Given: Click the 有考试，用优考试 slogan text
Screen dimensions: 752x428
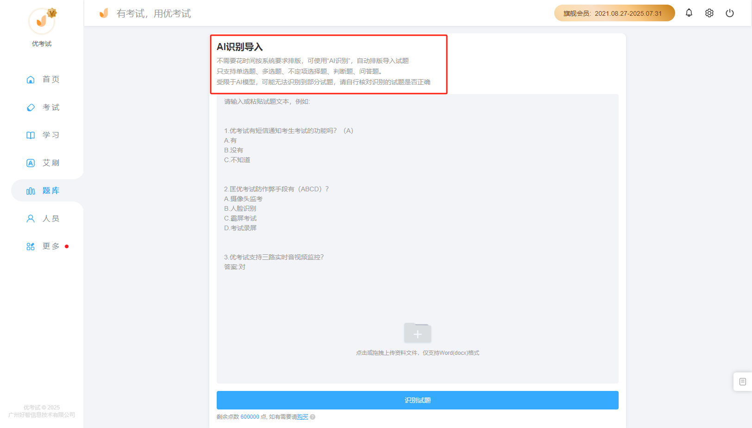Looking at the screenshot, I should [154, 13].
